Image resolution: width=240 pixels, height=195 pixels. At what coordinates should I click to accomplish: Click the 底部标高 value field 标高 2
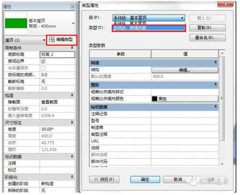click(57, 55)
